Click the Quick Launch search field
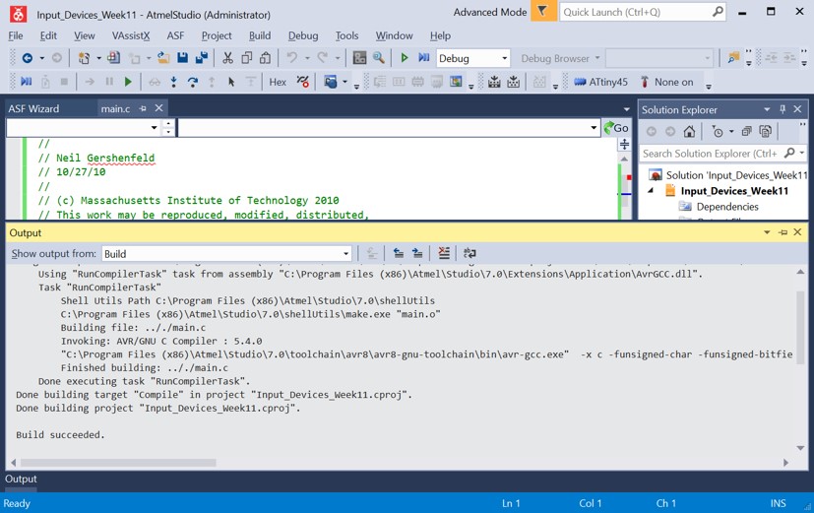This screenshot has width=814, height=513. click(642, 12)
